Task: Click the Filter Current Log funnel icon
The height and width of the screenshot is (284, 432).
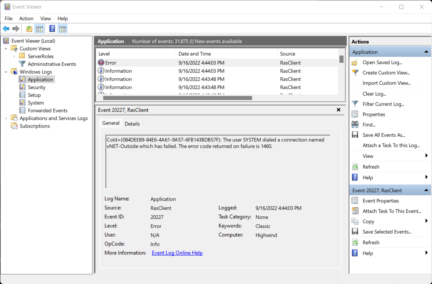Action: (x=354, y=104)
